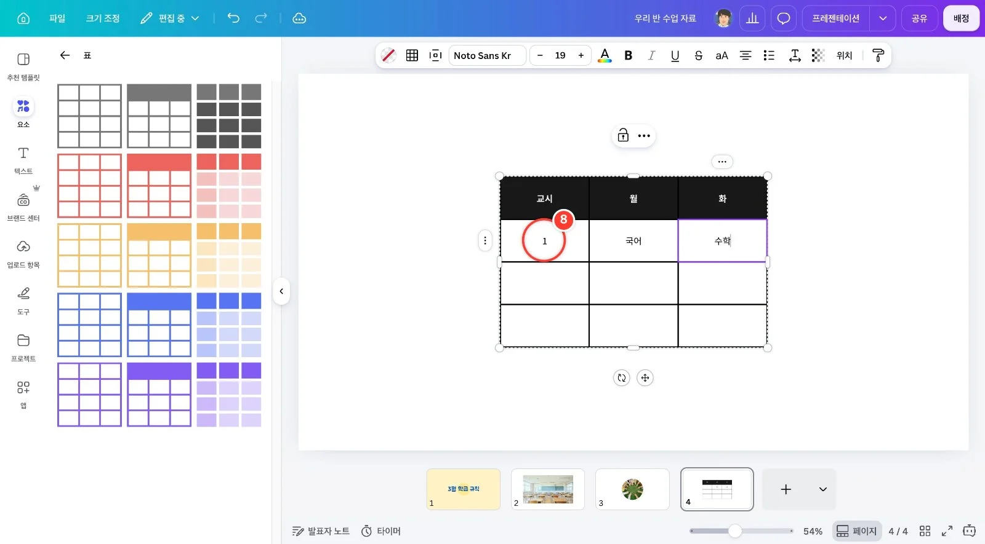985x544 pixels.
Task: Click the 공유 share button
Action: 920,18
